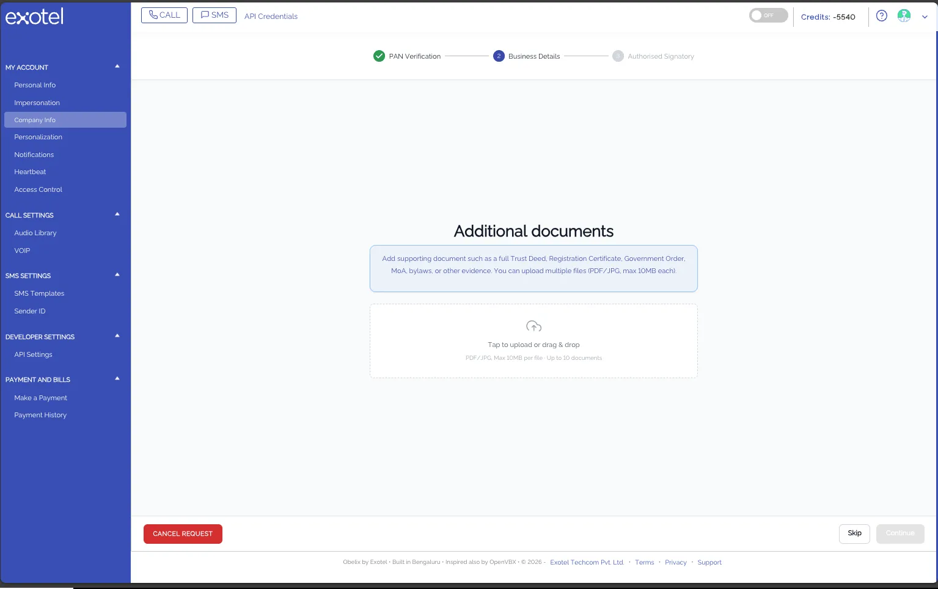Open SMS Templates
This screenshot has height=589, width=938.
tap(39, 293)
